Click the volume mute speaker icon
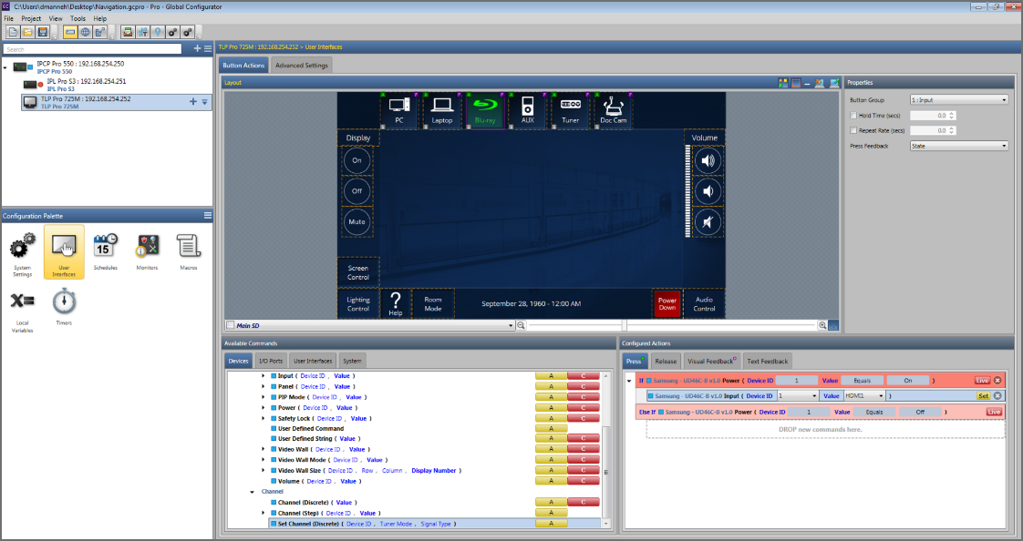The height and width of the screenshot is (541, 1023). [708, 222]
